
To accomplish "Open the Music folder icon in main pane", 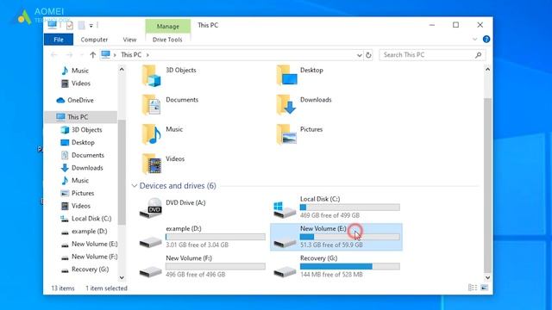I will pyautogui.click(x=152, y=134).
